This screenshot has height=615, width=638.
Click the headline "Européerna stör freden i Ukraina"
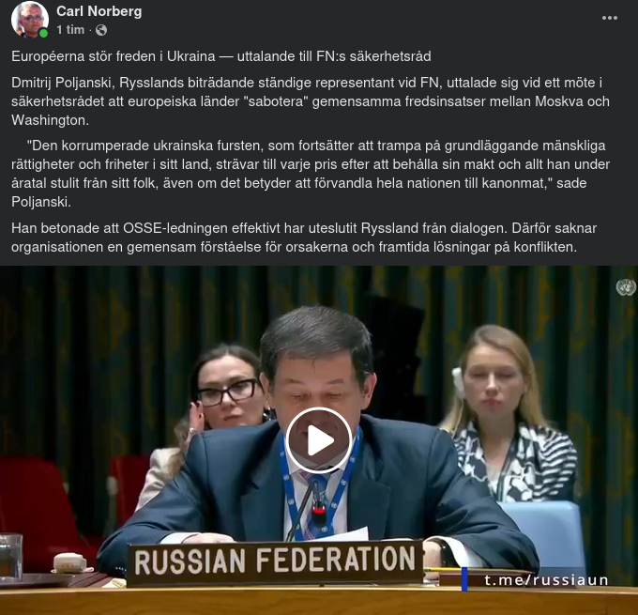[x=114, y=55]
